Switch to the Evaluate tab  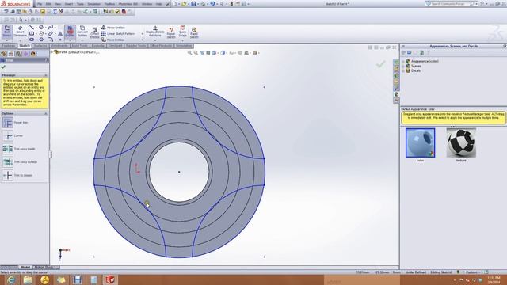97,46
